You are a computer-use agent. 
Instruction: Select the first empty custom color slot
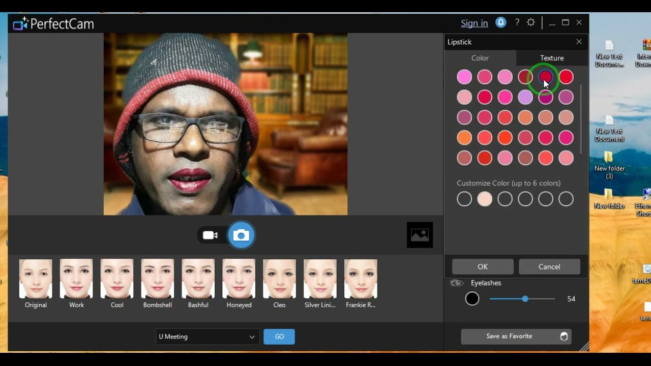pos(464,199)
